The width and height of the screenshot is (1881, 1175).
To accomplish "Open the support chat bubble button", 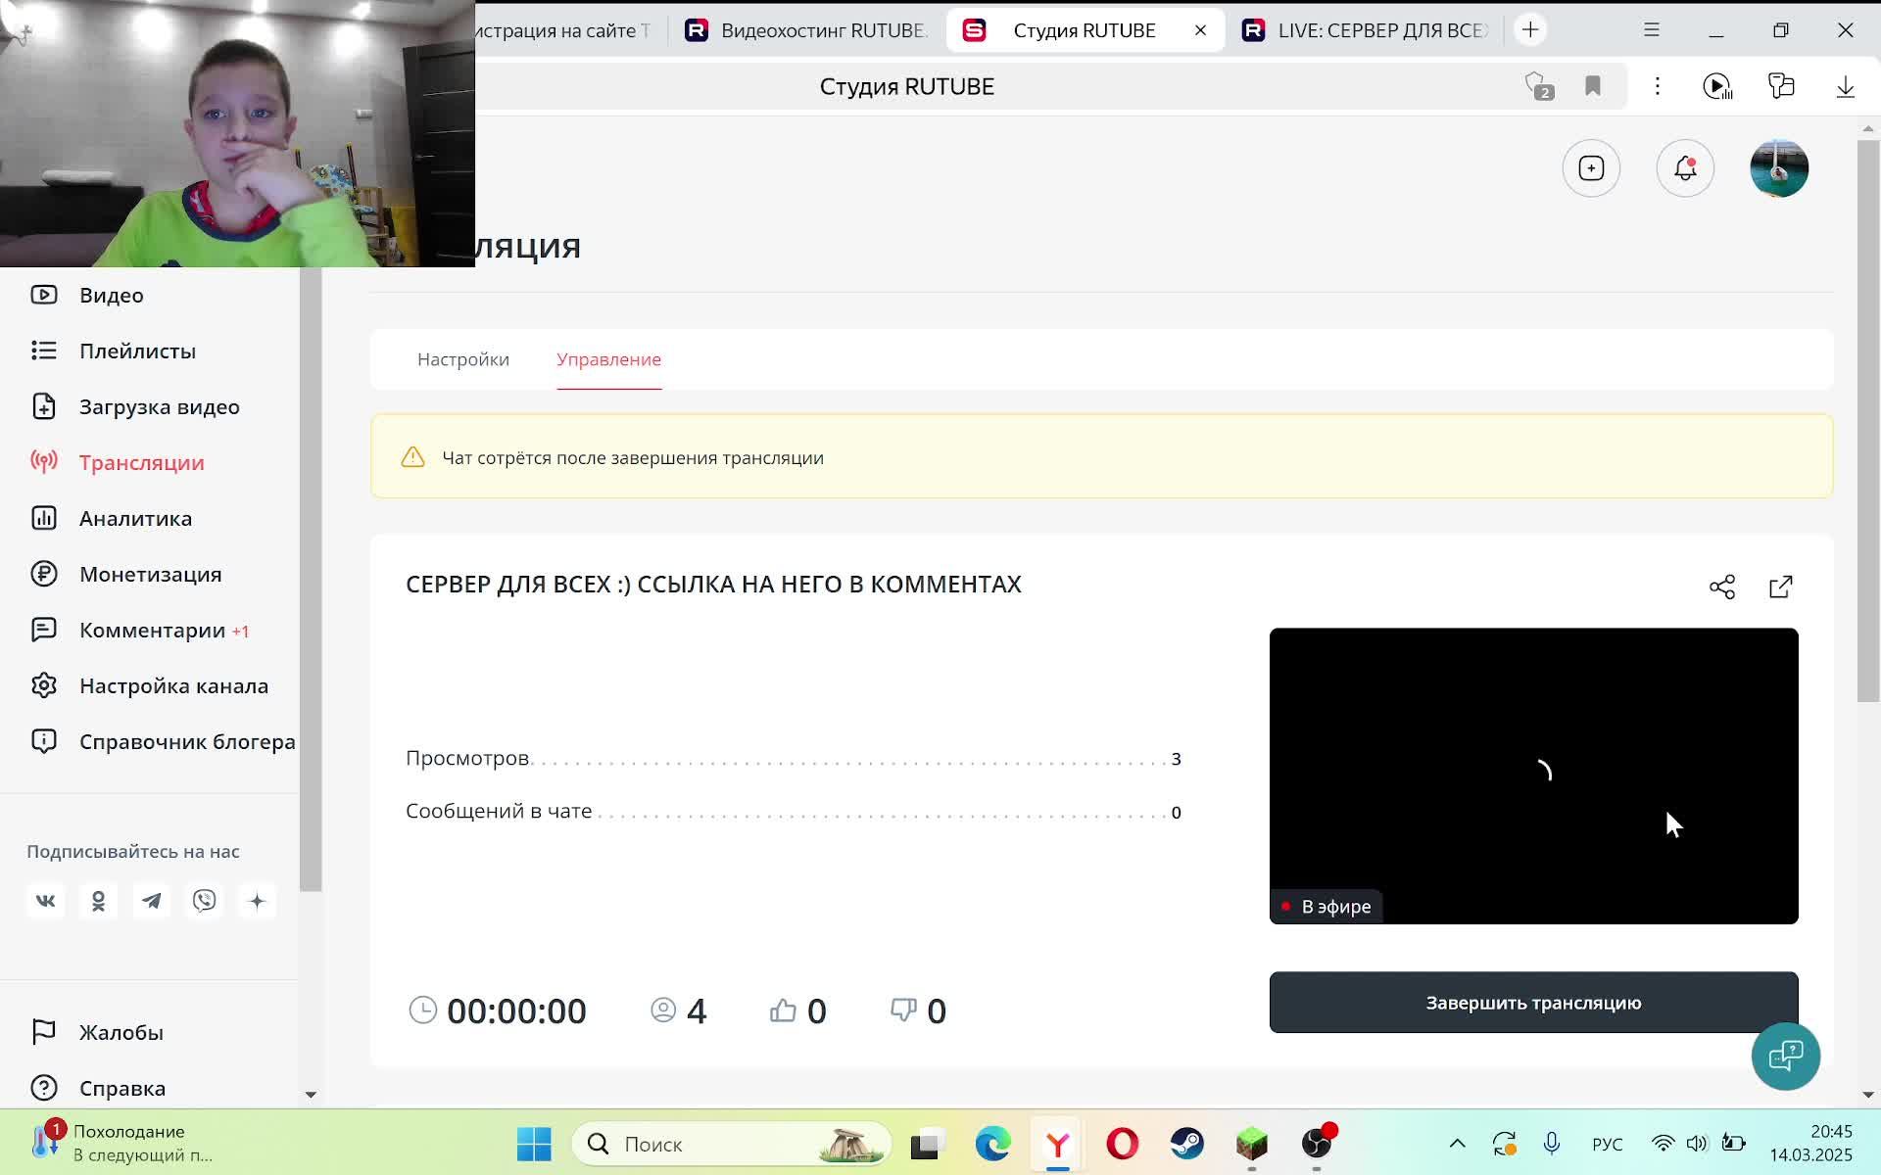I will (x=1785, y=1056).
